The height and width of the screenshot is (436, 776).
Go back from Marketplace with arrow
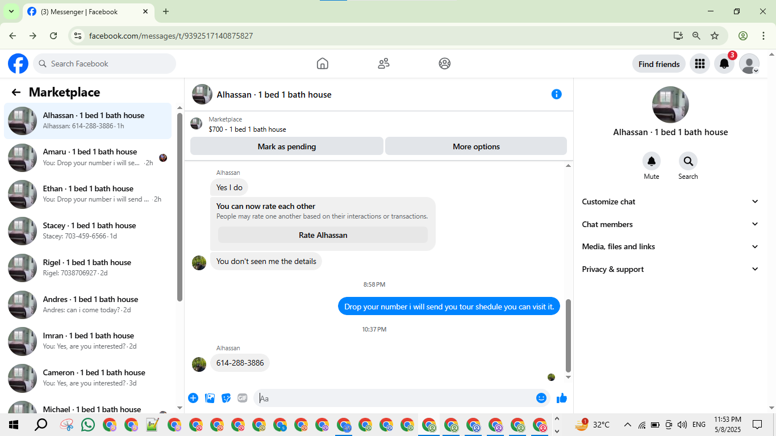click(x=16, y=93)
